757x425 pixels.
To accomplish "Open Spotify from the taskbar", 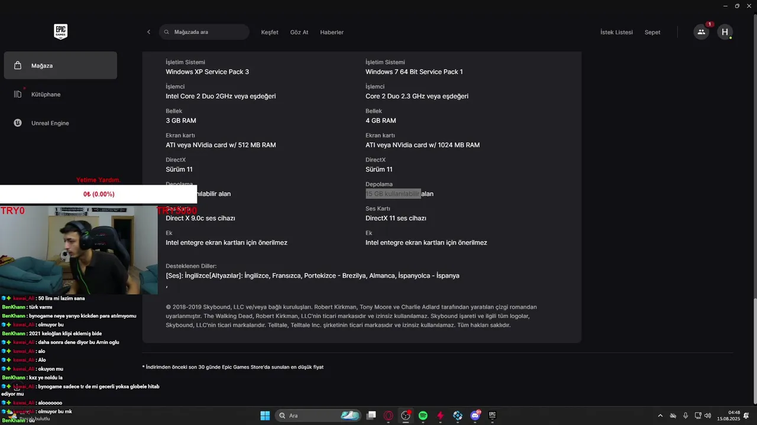I will [423, 416].
